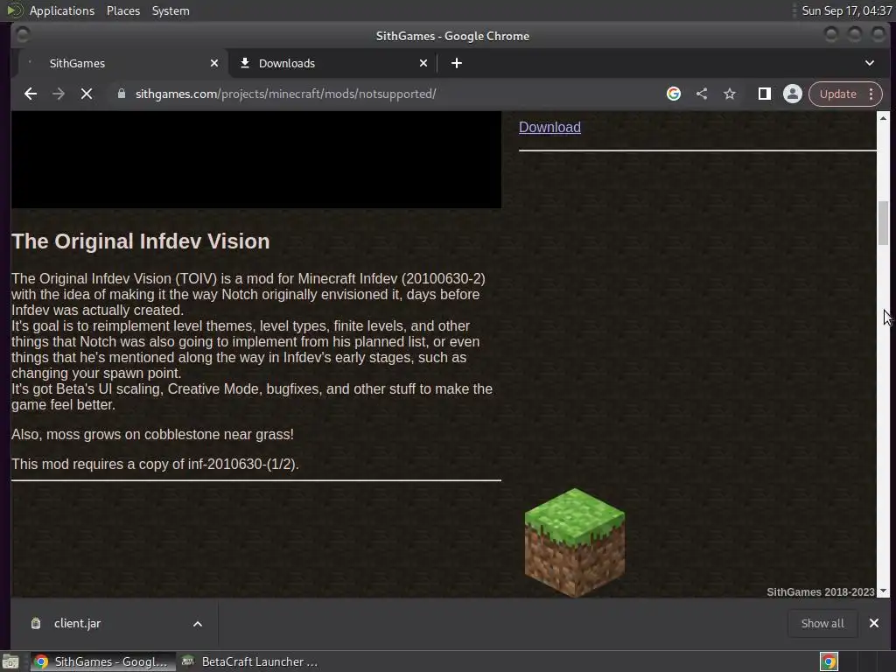Click the client.jar file icon

pos(35,623)
